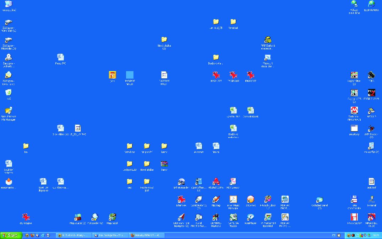Viewport: 382px width, 239px height.
Task: Switch to the Firefox window taskbar button
Action: pos(146,235)
